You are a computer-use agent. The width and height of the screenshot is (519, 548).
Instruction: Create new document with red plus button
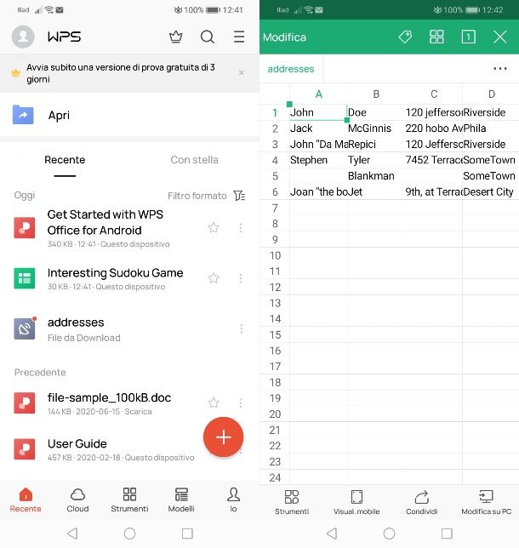coord(223,437)
